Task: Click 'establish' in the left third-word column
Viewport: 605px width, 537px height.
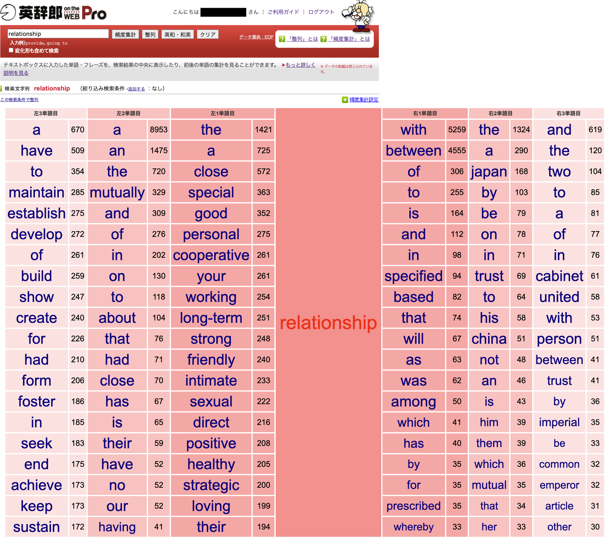Action: (x=37, y=214)
